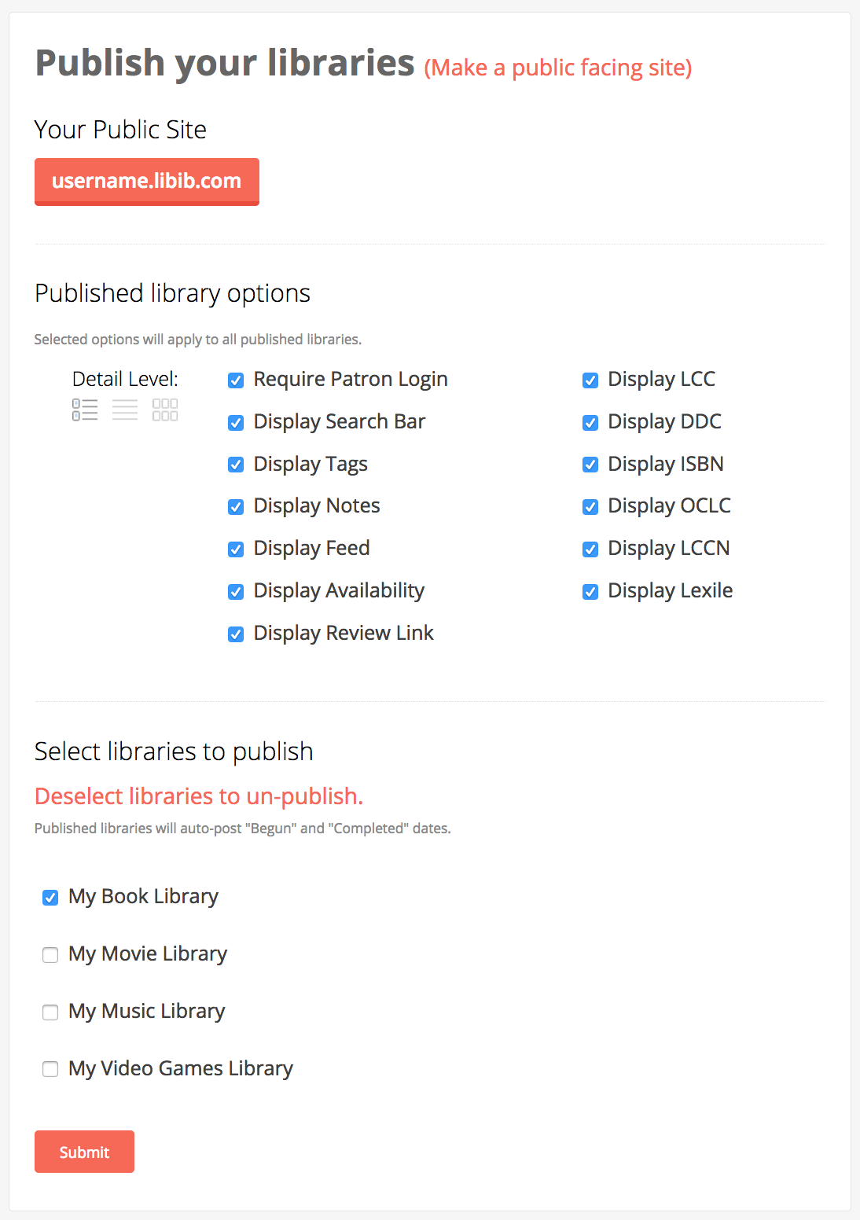Select the compact list detail level icon
Image resolution: width=860 pixels, height=1220 pixels.
click(125, 410)
